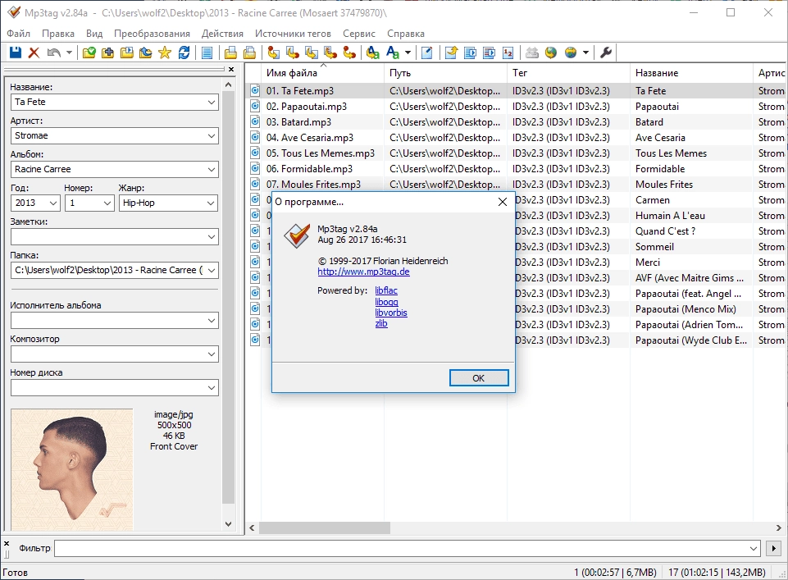This screenshot has height=580, width=788.
Task: Expand the Артист dropdown showing Stromae
Action: (x=212, y=135)
